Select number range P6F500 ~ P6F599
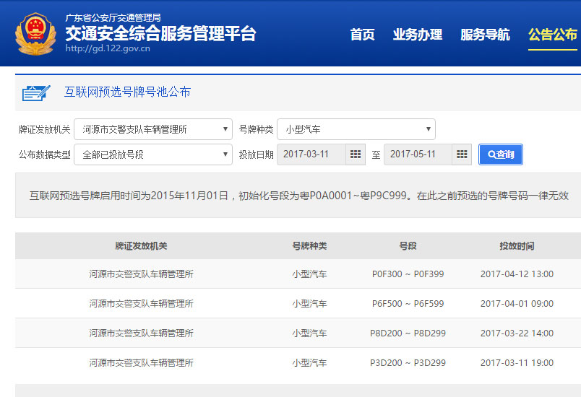 coord(408,303)
